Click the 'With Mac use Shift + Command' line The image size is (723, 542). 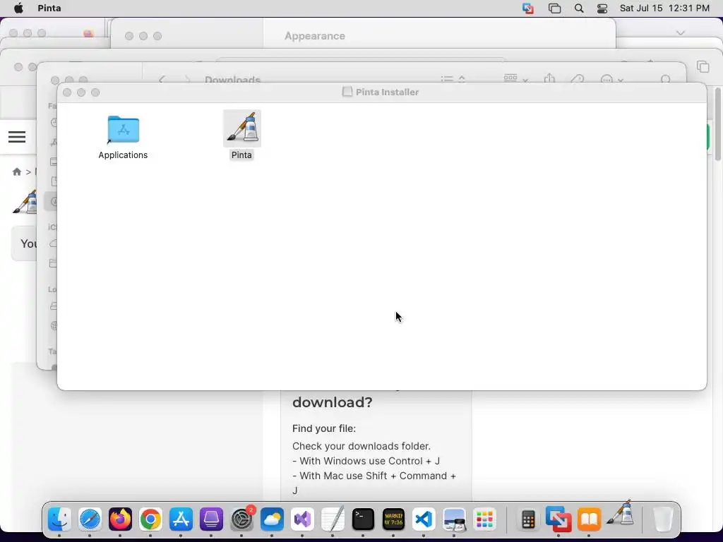tap(374, 475)
